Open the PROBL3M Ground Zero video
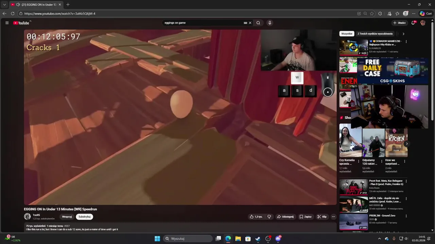 point(353,222)
